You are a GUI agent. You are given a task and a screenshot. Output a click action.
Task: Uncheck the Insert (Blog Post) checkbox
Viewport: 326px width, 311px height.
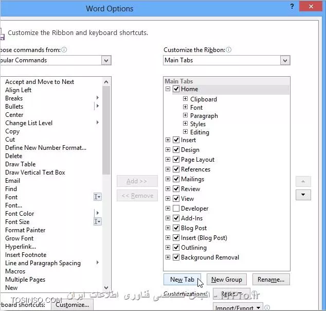click(176, 237)
